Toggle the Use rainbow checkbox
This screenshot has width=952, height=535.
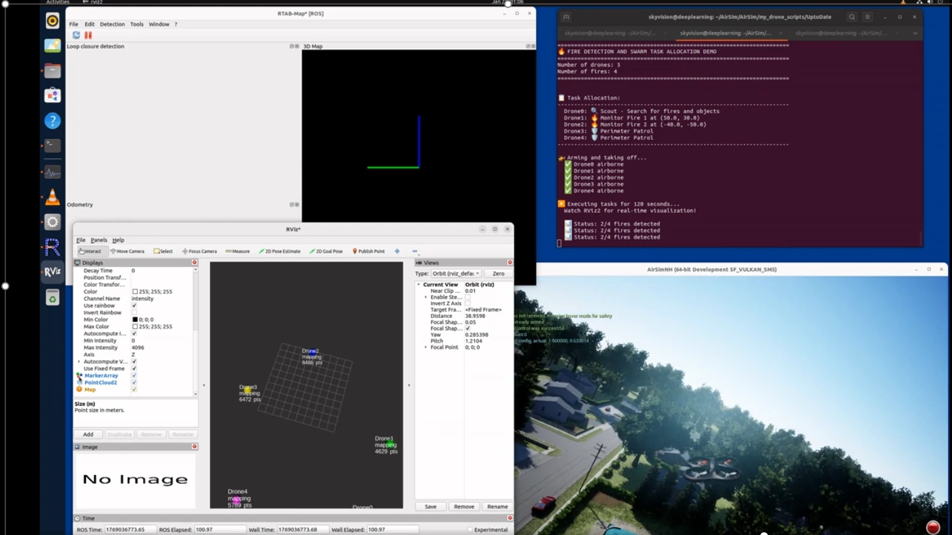(x=134, y=305)
